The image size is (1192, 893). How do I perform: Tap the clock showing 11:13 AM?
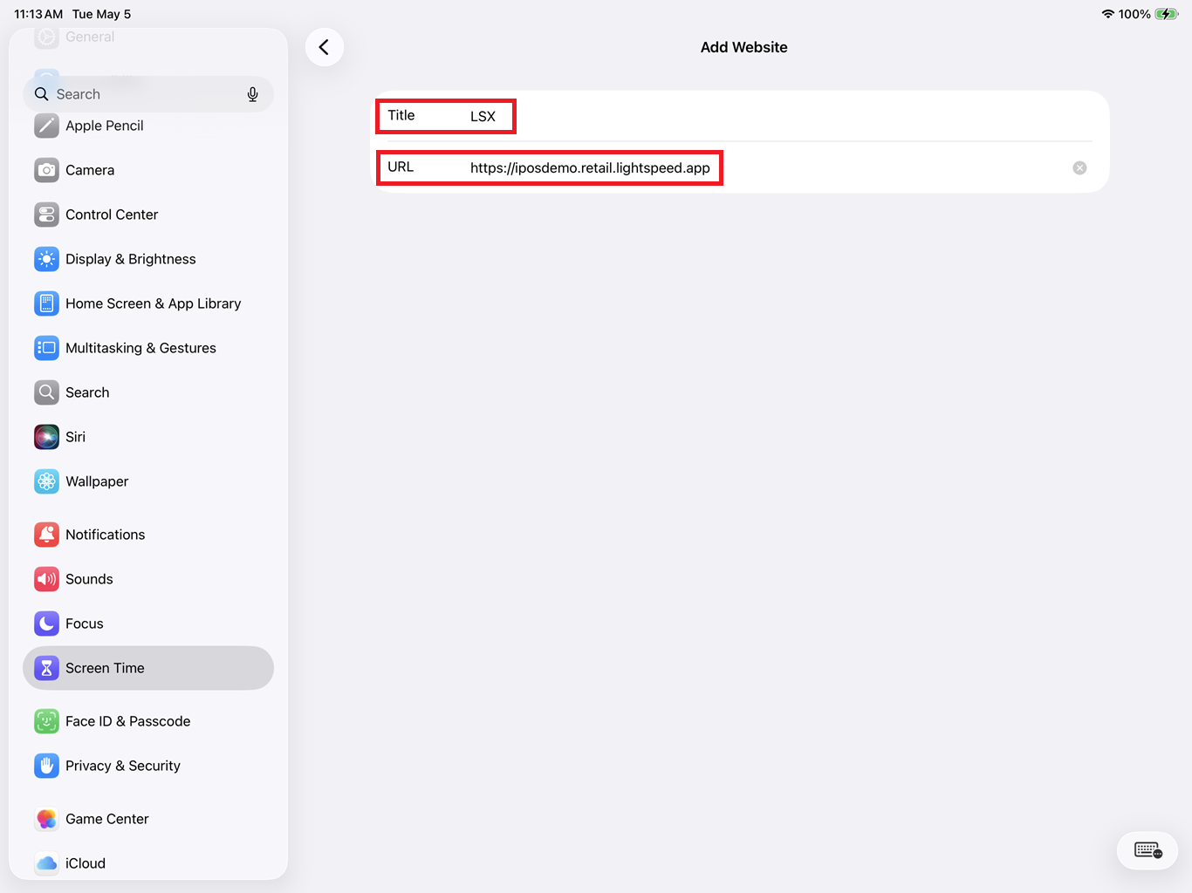point(38,14)
